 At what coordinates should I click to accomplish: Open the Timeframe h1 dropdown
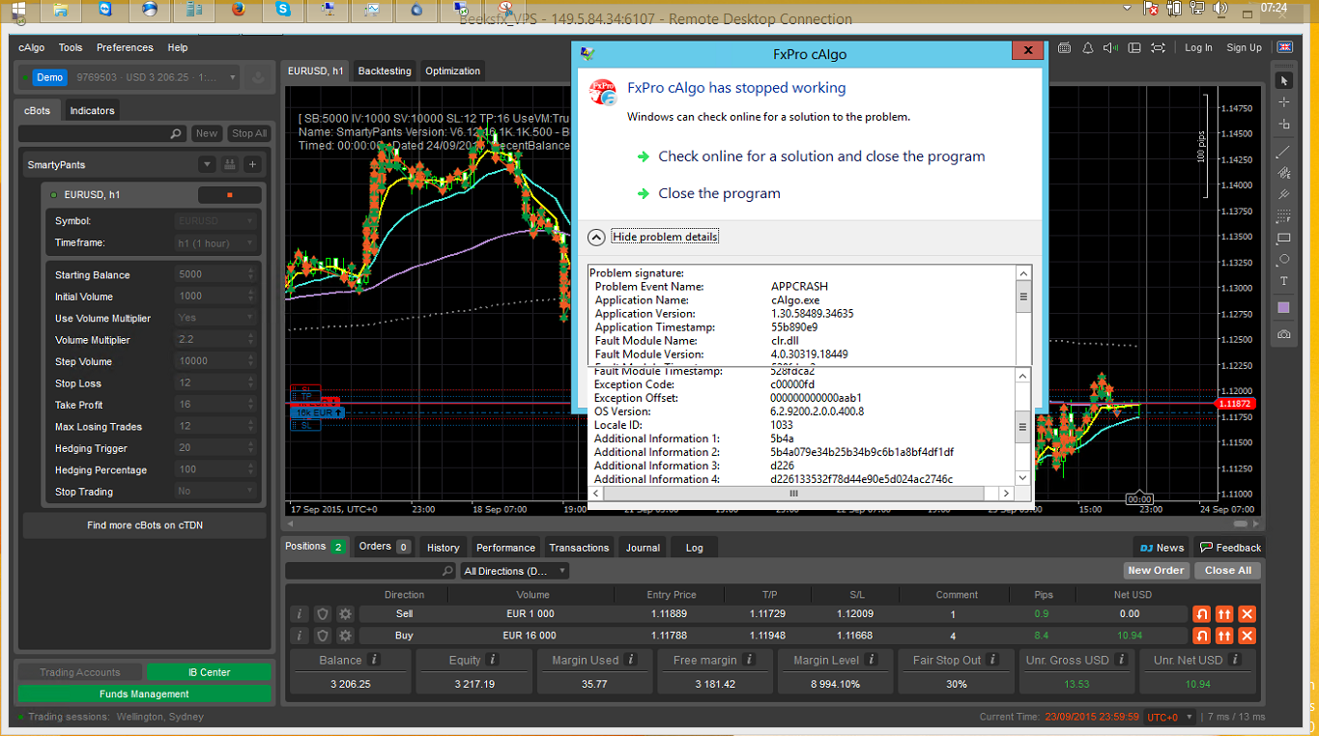coord(215,243)
